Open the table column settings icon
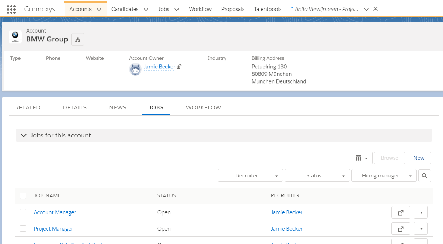 [362, 158]
